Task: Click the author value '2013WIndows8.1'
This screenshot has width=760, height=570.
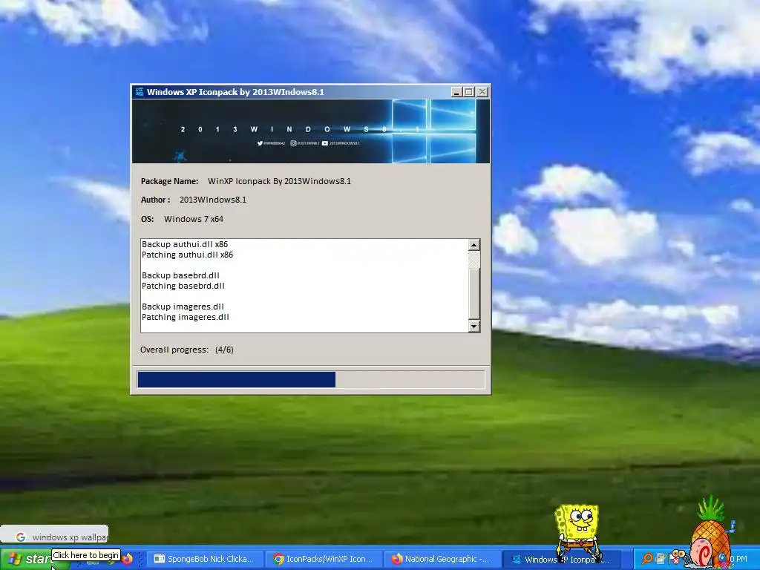Action: point(213,200)
